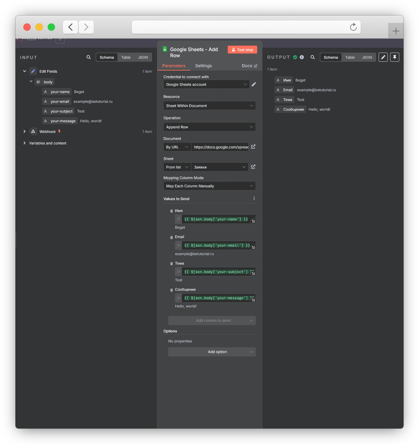Toggle expression mode on the Email field
The width and height of the screenshot is (419, 444).
tap(178, 245)
